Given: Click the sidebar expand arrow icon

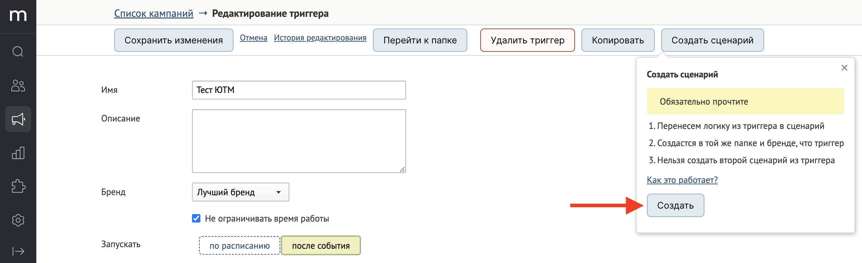Looking at the screenshot, I should (x=18, y=251).
